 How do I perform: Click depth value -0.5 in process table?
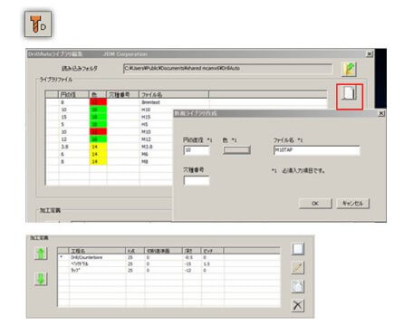pos(189,257)
